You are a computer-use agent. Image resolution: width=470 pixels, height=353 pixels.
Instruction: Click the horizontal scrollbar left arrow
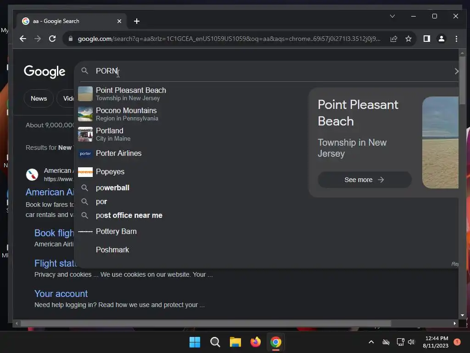[17, 323]
